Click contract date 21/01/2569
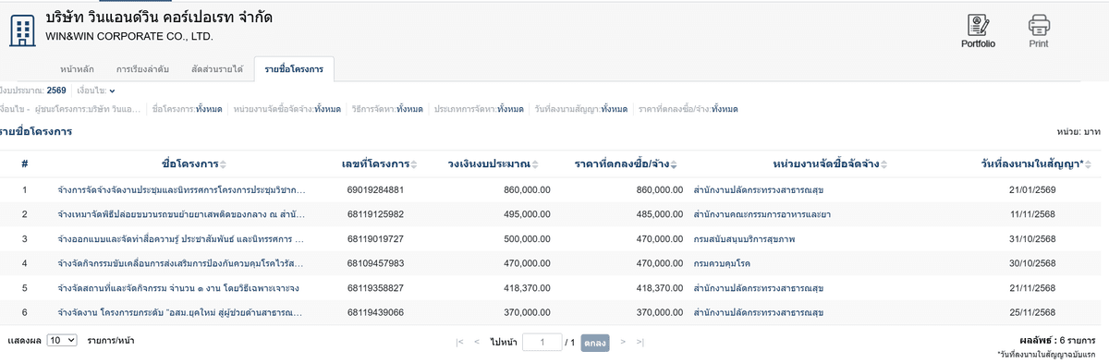1109x363 pixels. click(x=1032, y=189)
